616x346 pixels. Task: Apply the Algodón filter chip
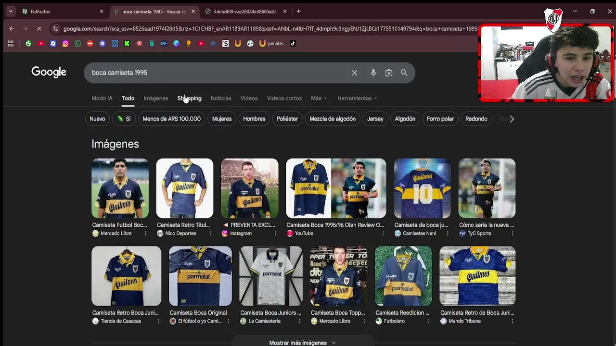point(405,119)
